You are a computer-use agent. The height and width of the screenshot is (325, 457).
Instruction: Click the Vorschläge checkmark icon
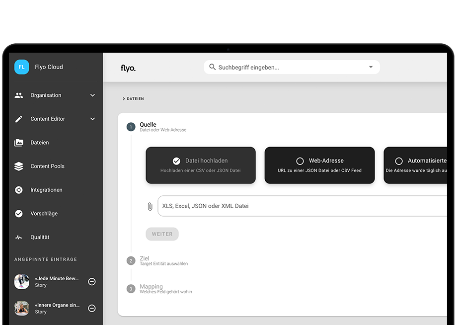tap(19, 214)
